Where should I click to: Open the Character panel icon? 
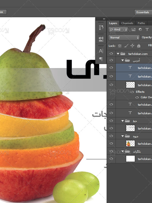(x=101, y=51)
